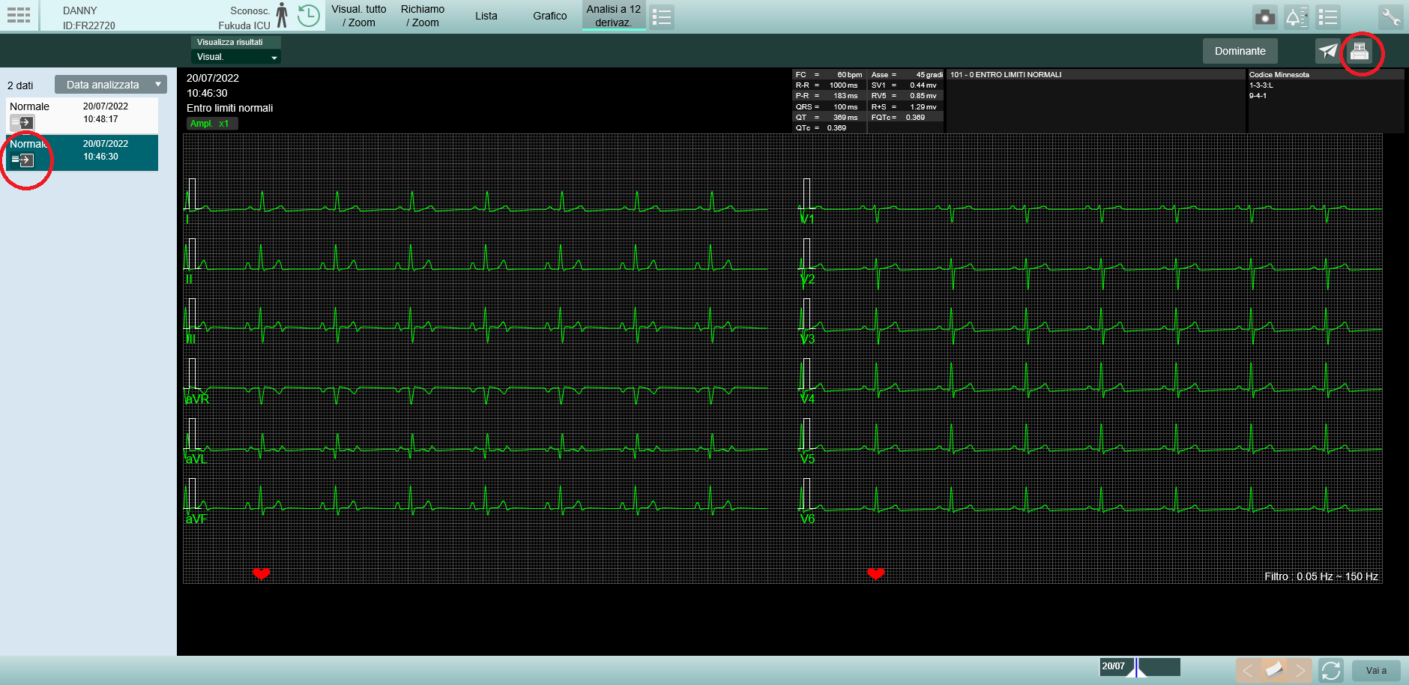Click the Ampl. x1 amplitude button
1409x685 pixels.
click(x=212, y=124)
